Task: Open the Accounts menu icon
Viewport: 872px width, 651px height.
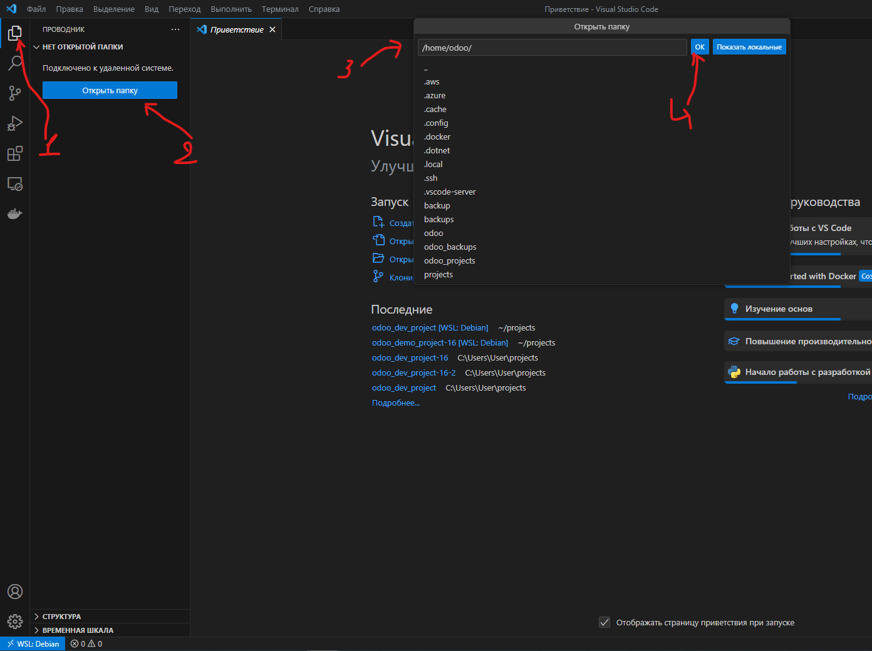Action: (x=15, y=592)
